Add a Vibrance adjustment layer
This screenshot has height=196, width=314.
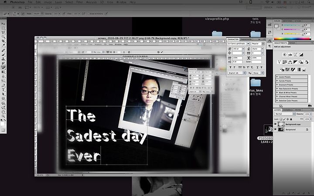(279, 62)
